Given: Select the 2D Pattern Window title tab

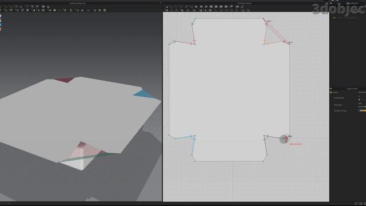Looking at the screenshot, I should point(245,3).
